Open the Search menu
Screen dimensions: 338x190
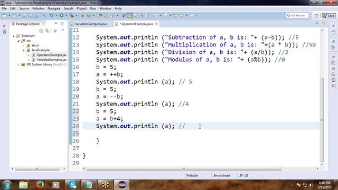click(x=68, y=8)
